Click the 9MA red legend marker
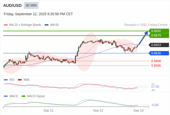The width and height of the screenshot is (170, 115). point(20,80)
